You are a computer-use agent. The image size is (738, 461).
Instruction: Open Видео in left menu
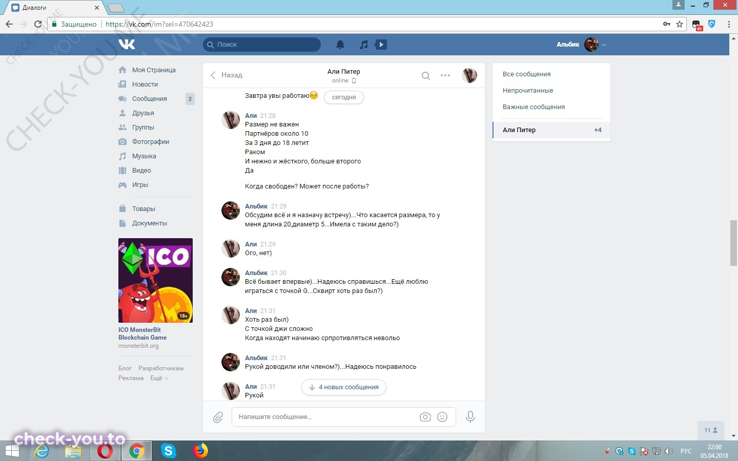coord(141,171)
